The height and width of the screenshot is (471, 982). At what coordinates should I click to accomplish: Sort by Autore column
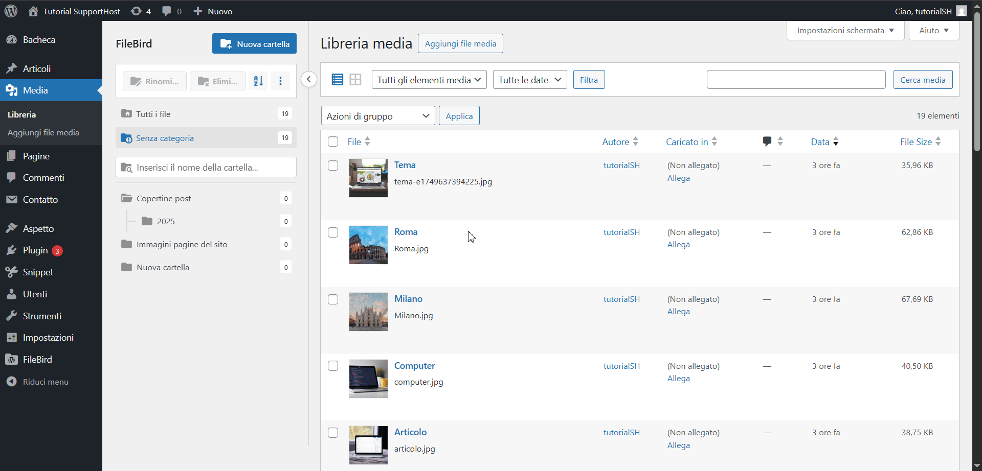(x=620, y=142)
